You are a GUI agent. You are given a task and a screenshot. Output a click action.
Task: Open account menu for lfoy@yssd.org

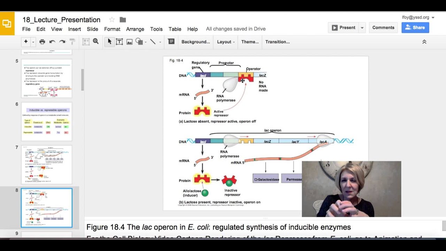[x=418, y=17]
